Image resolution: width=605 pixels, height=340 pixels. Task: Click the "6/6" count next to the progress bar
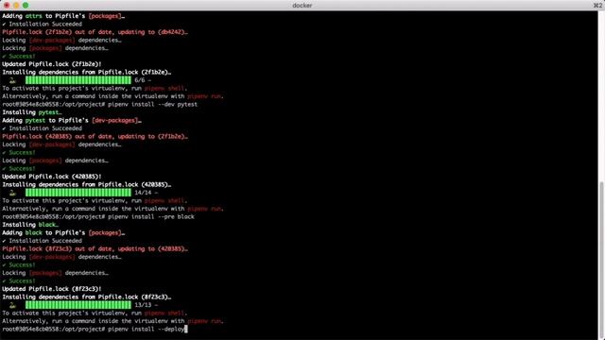[139, 80]
